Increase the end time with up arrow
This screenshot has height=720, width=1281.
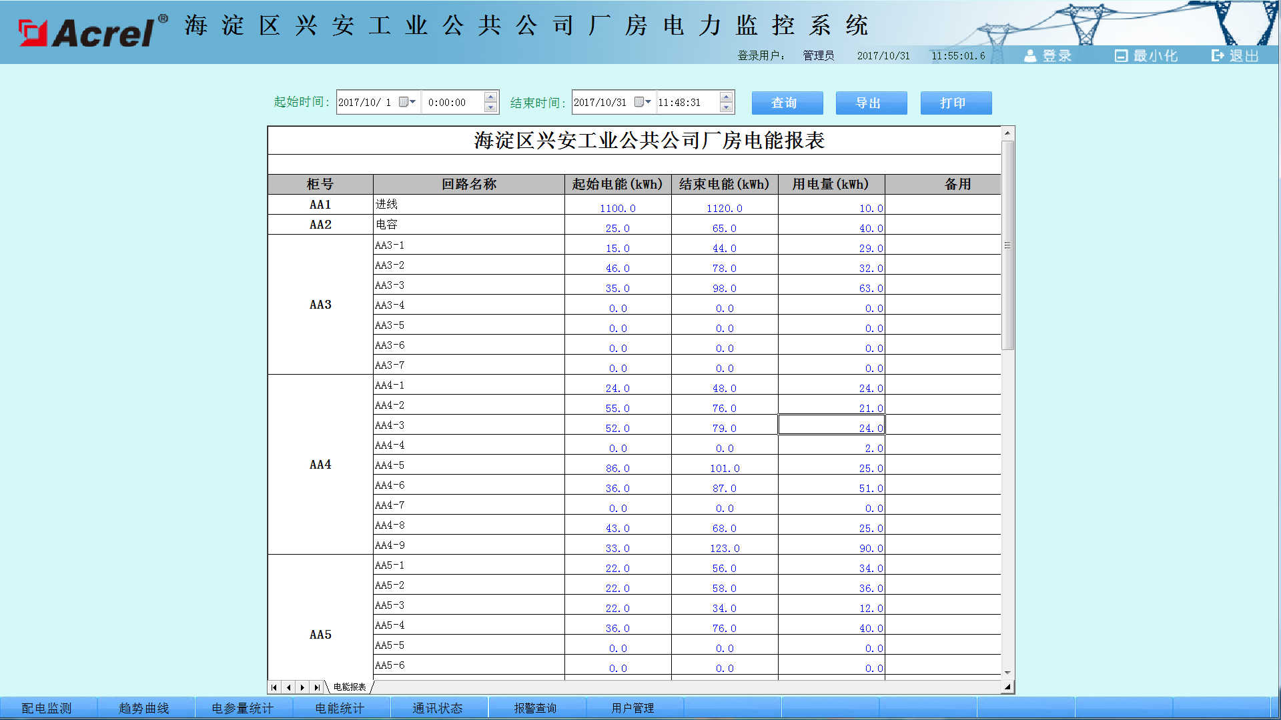(727, 97)
